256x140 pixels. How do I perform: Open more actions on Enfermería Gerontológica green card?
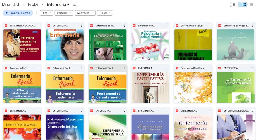point(253,68)
